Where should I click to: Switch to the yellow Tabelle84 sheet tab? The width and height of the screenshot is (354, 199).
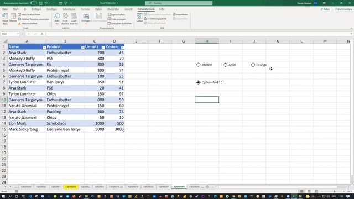click(71, 187)
